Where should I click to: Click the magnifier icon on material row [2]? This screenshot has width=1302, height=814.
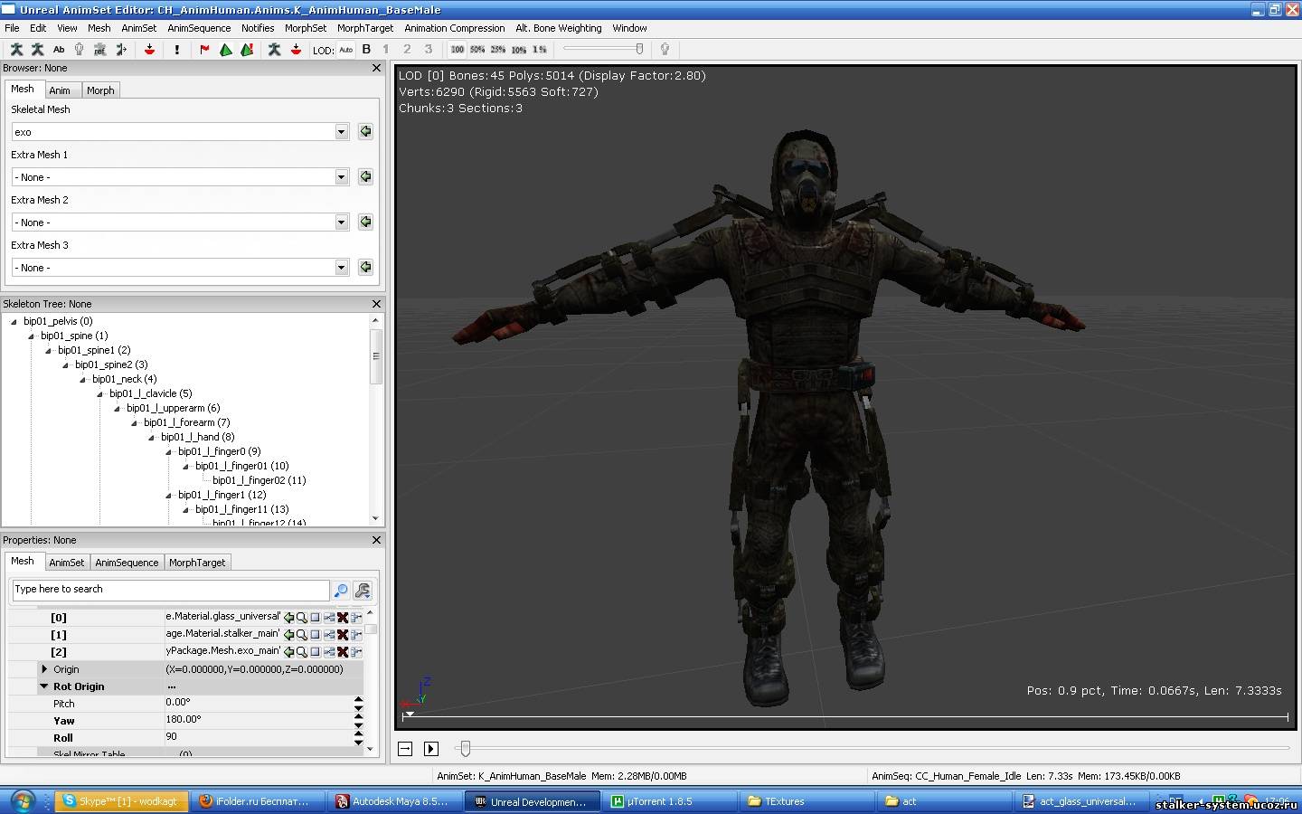point(302,651)
